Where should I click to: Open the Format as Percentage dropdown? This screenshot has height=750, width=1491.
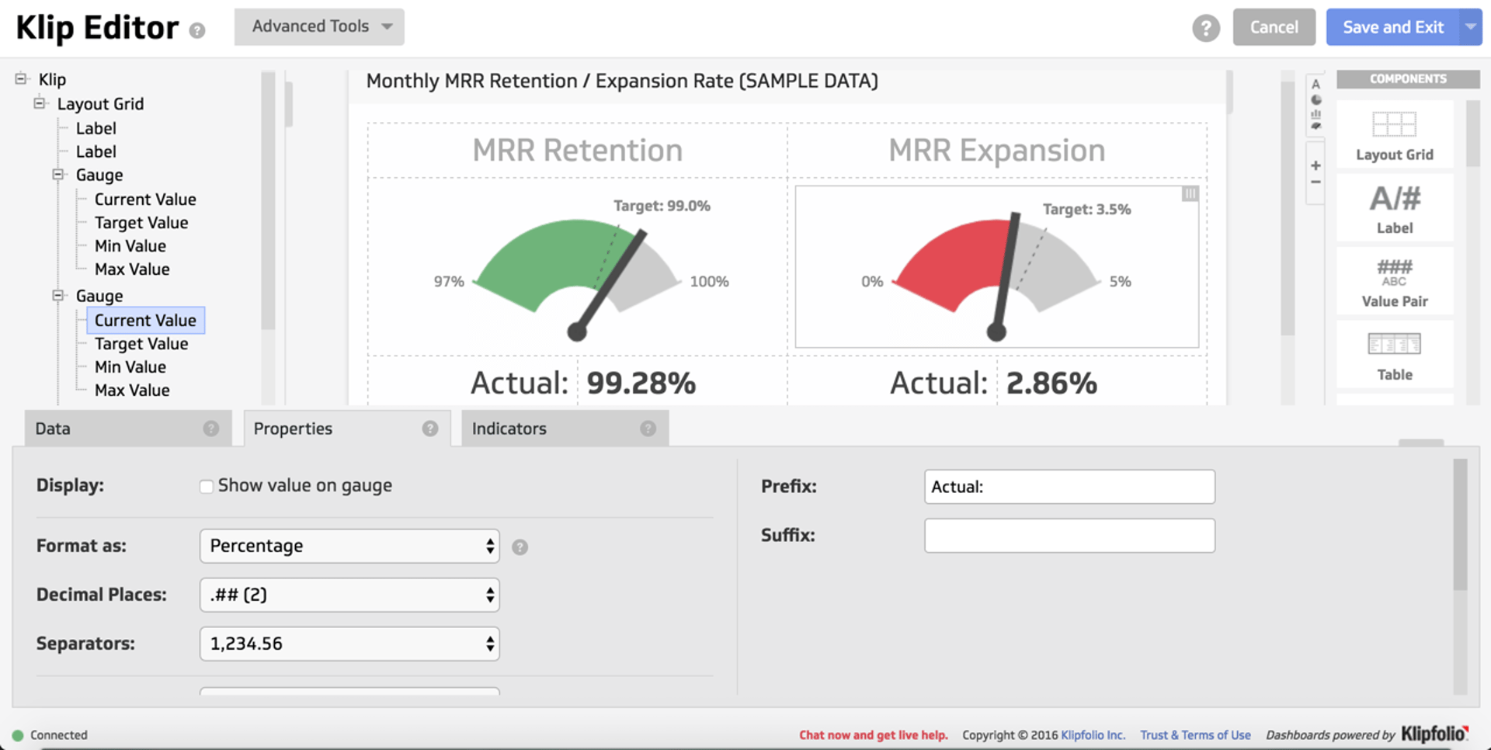349,547
